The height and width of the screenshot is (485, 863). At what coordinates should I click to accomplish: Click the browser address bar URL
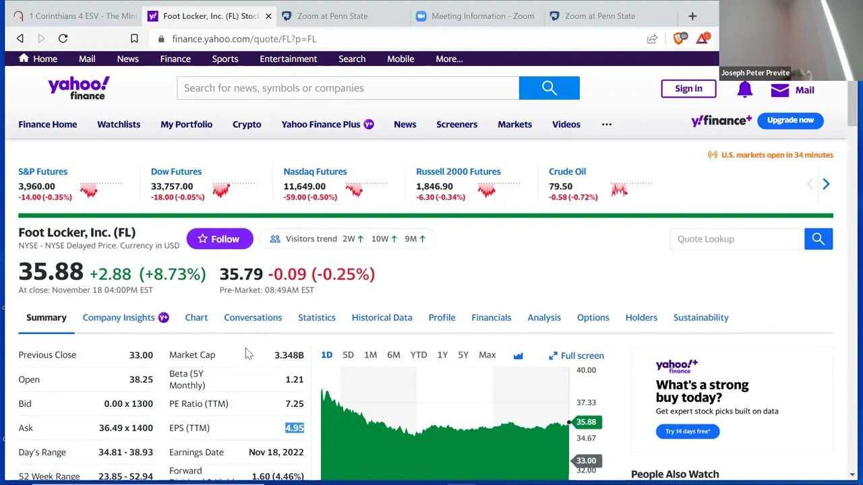[244, 39]
